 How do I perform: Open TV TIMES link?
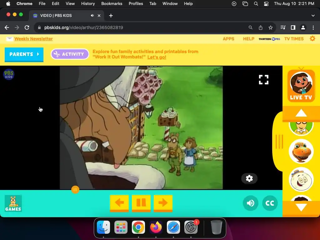(x=294, y=39)
